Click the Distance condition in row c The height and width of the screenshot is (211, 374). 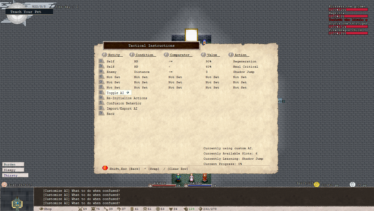142,72
